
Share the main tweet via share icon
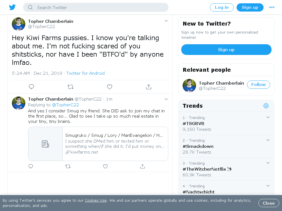[x=148, y=87]
